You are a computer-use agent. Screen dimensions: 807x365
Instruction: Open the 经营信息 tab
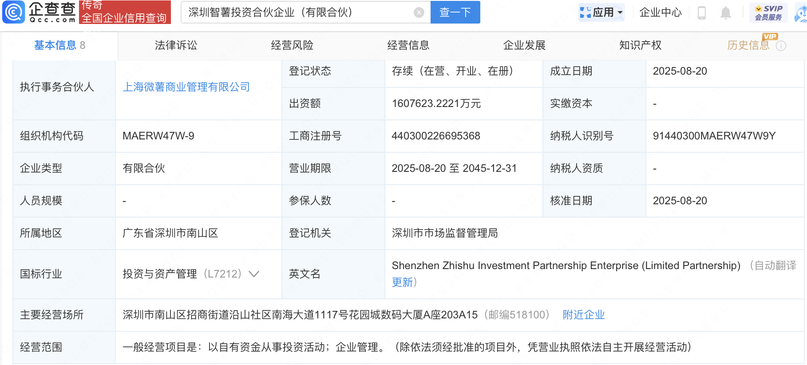(x=408, y=45)
